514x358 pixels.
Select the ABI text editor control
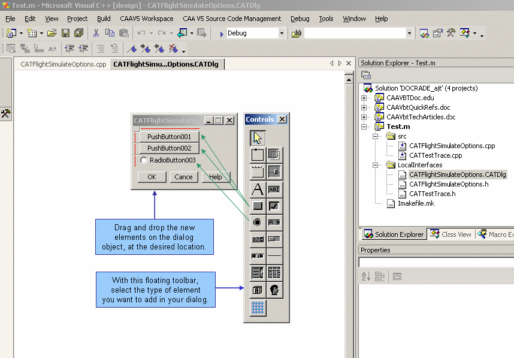(x=274, y=189)
